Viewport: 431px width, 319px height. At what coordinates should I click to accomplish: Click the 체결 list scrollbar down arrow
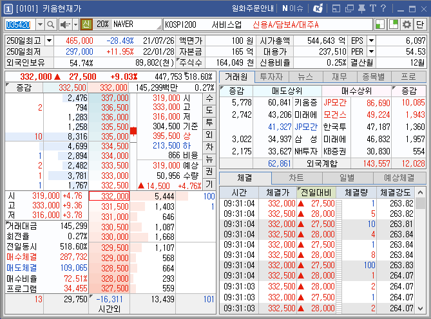tap(420, 309)
